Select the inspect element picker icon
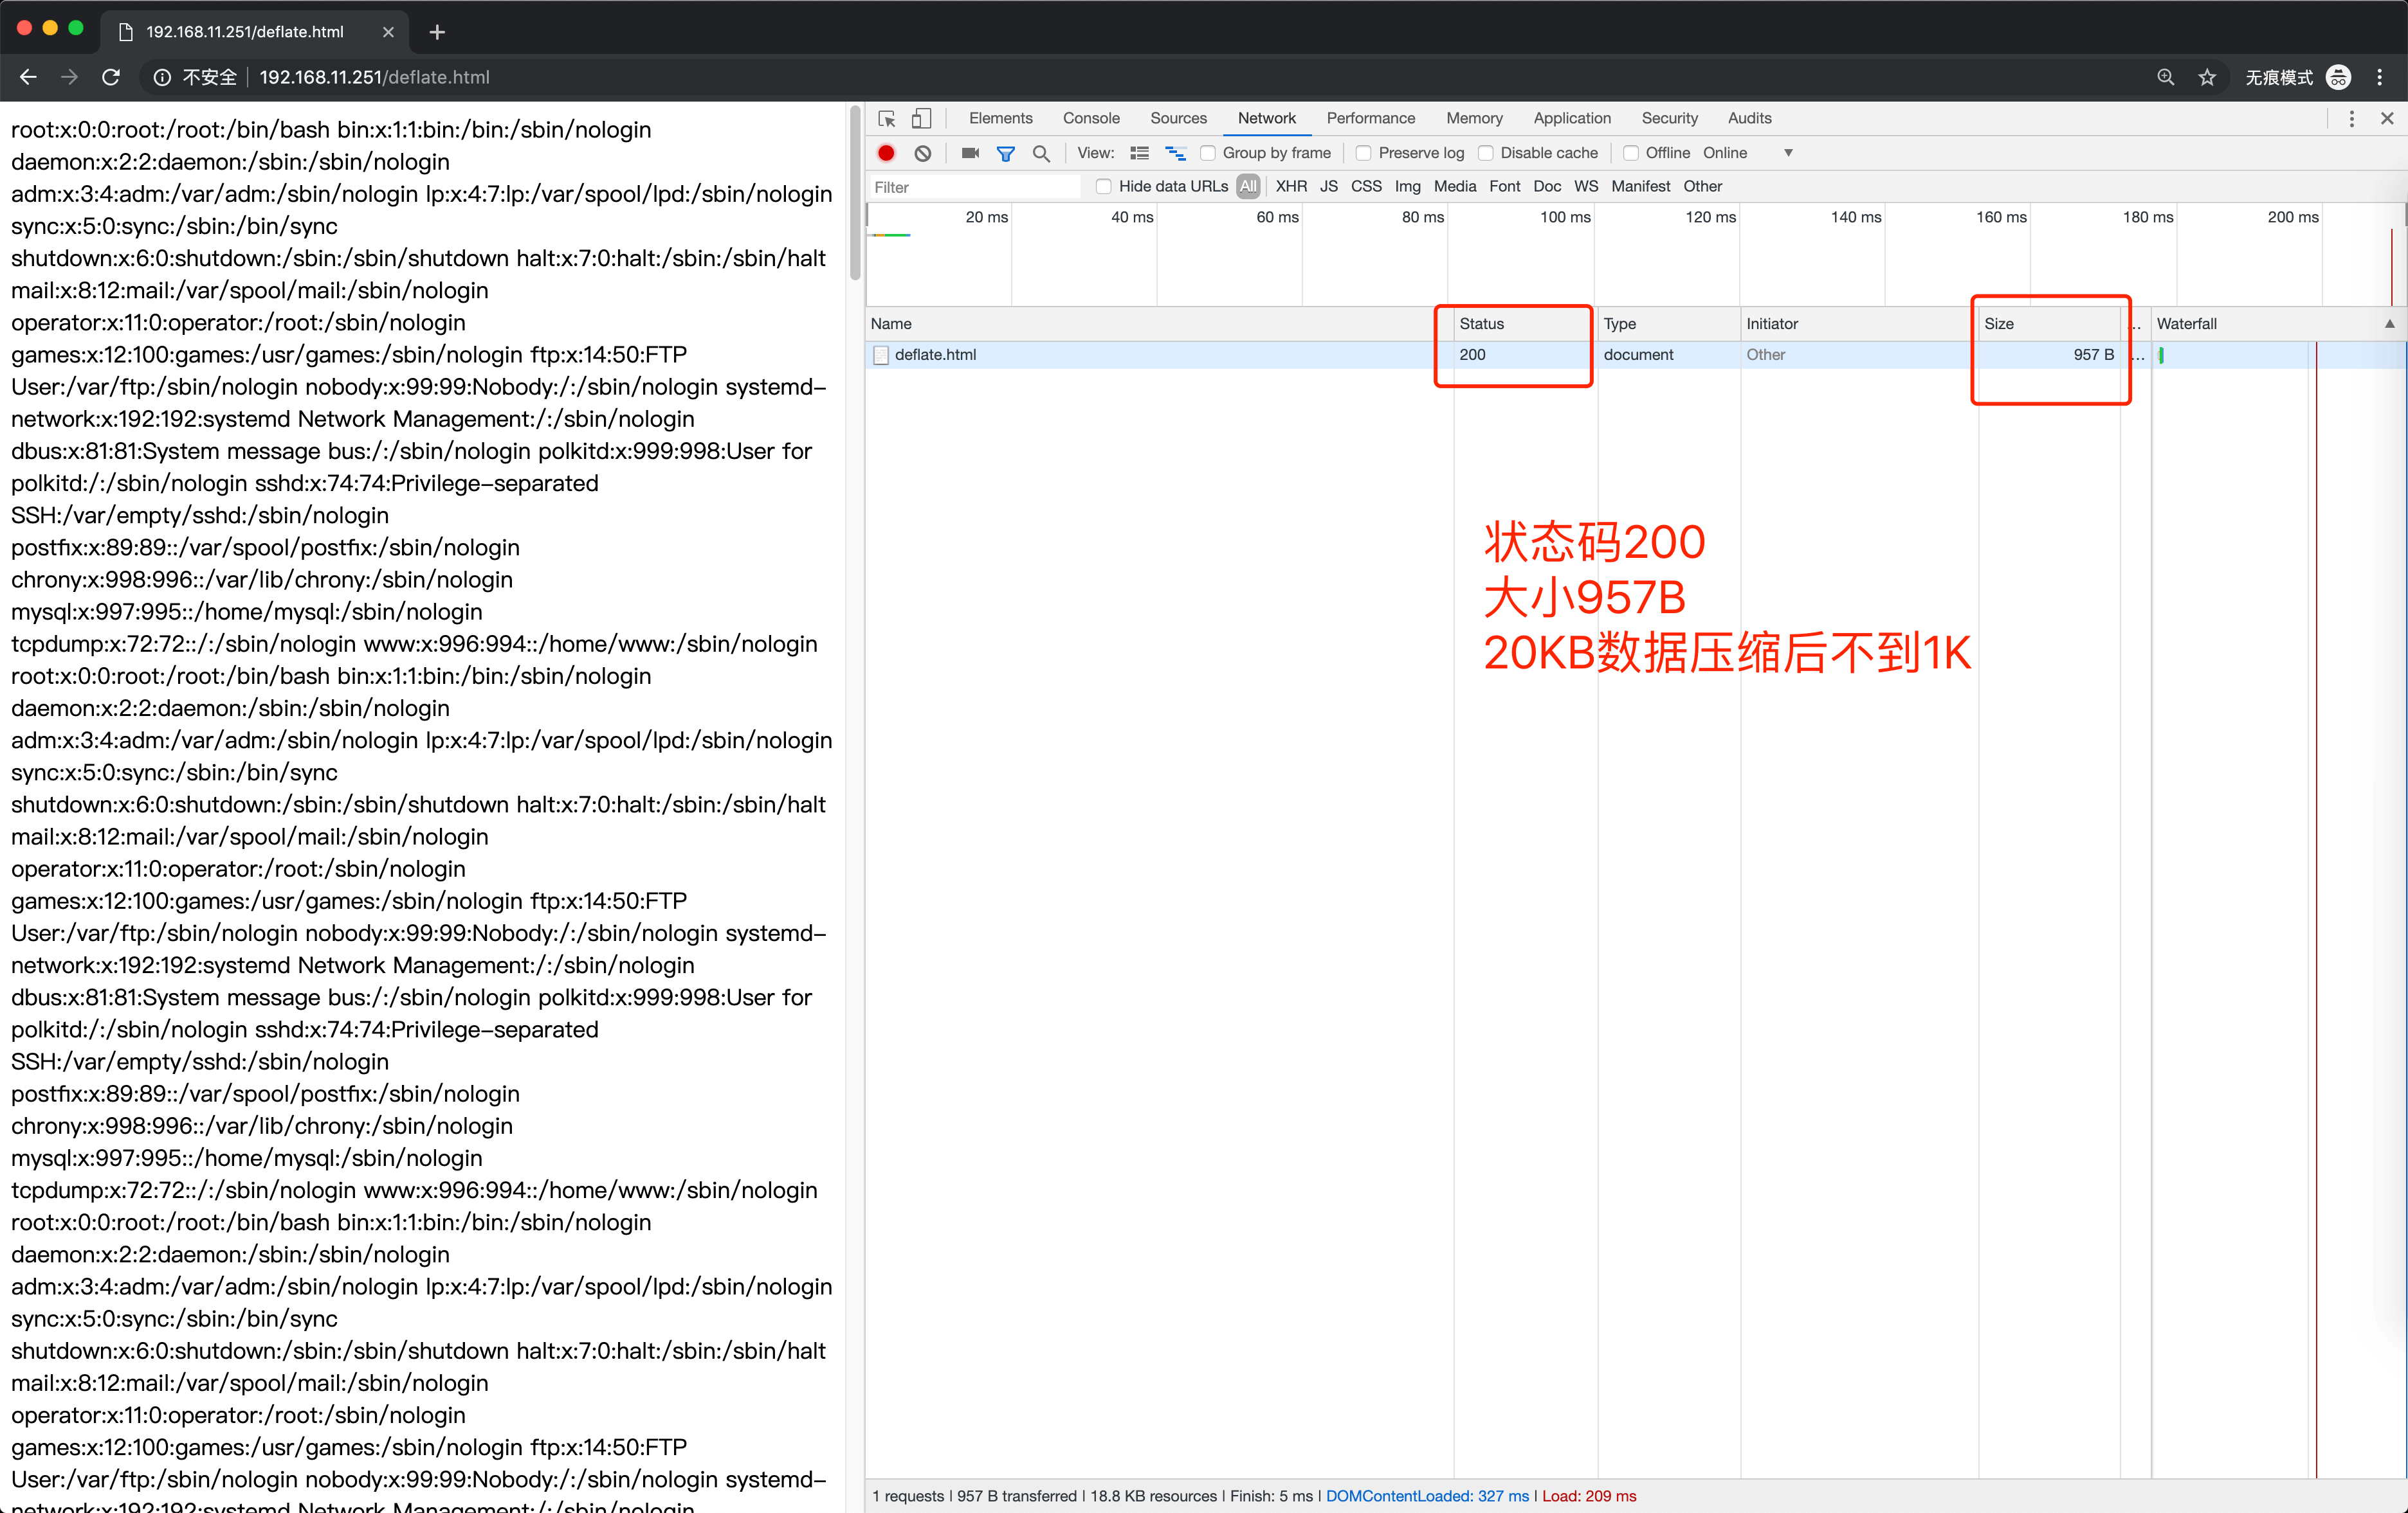 point(886,118)
